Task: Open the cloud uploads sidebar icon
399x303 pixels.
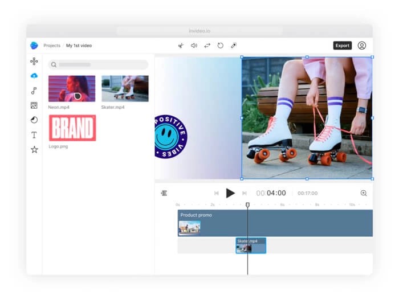Action: point(34,76)
